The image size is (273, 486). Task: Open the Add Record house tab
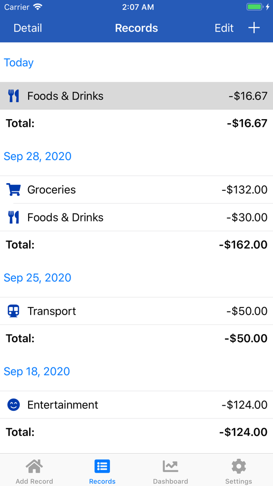[34, 471]
